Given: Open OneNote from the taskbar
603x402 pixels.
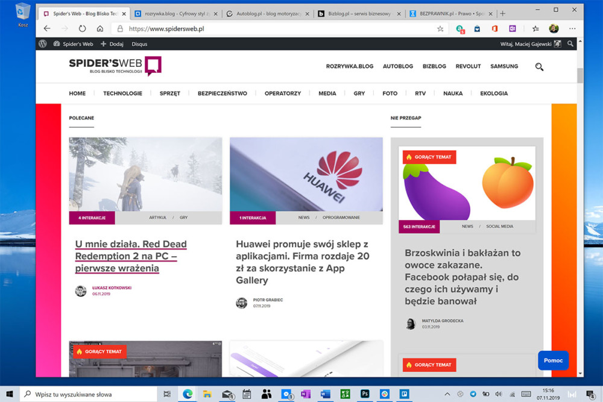Looking at the screenshot, I should click(306, 394).
